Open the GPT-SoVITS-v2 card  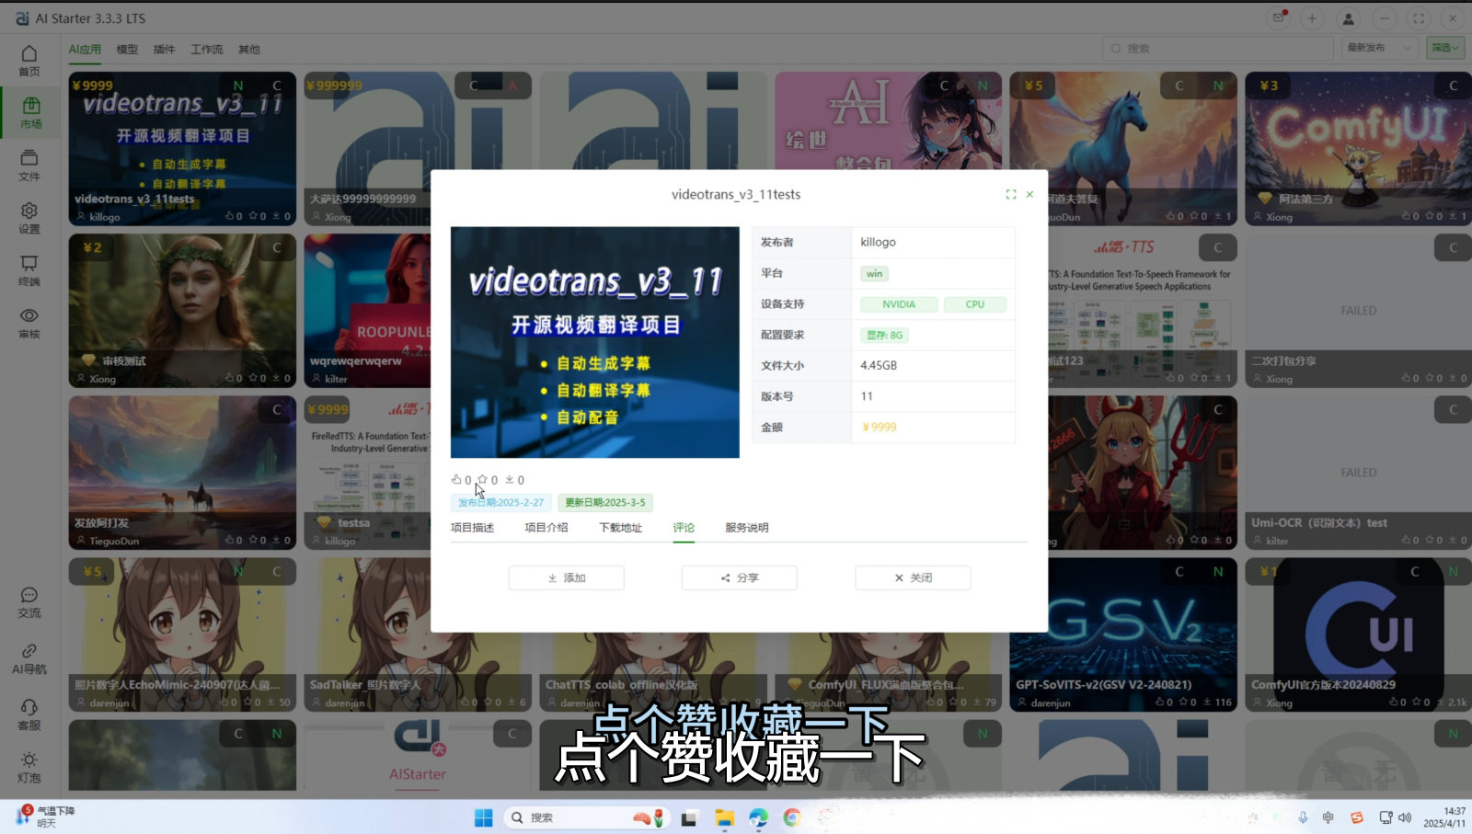click(x=1122, y=634)
